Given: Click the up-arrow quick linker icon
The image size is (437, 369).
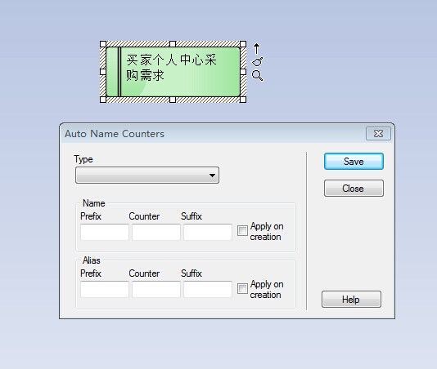Looking at the screenshot, I should [x=257, y=48].
